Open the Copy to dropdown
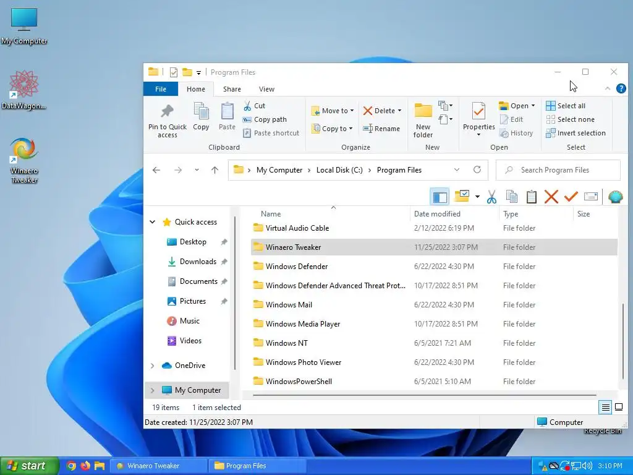This screenshot has height=475, width=633. point(332,129)
